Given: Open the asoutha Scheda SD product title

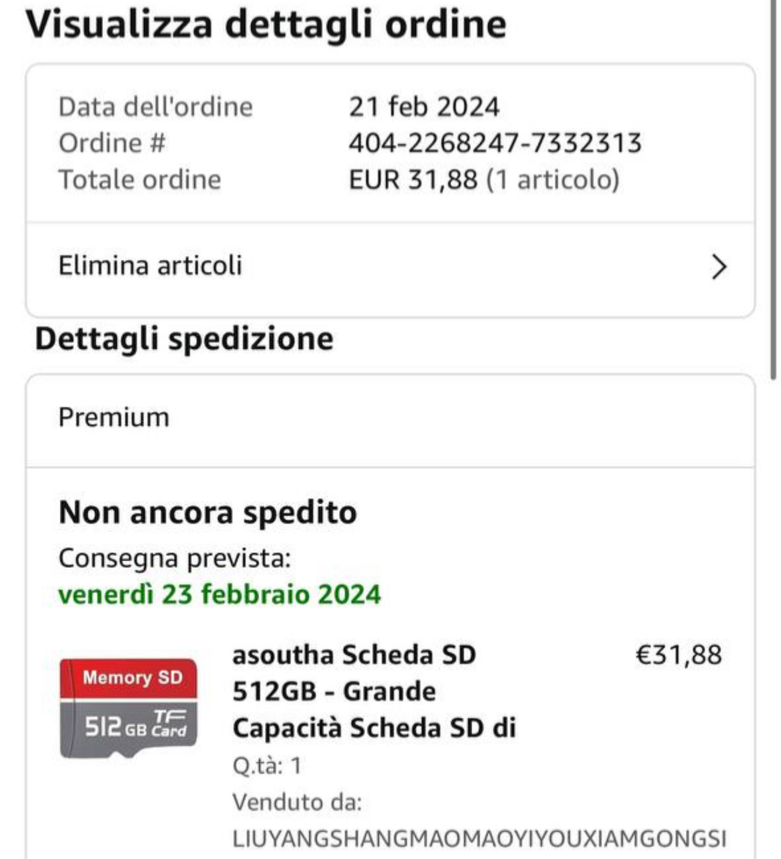Looking at the screenshot, I should click(374, 691).
